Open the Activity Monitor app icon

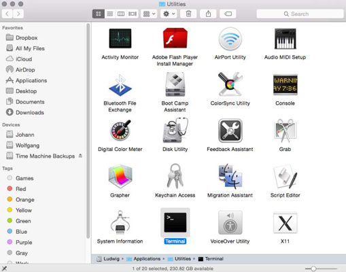120,38
